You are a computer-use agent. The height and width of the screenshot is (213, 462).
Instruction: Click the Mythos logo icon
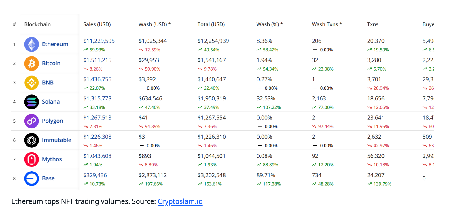pos(32,159)
